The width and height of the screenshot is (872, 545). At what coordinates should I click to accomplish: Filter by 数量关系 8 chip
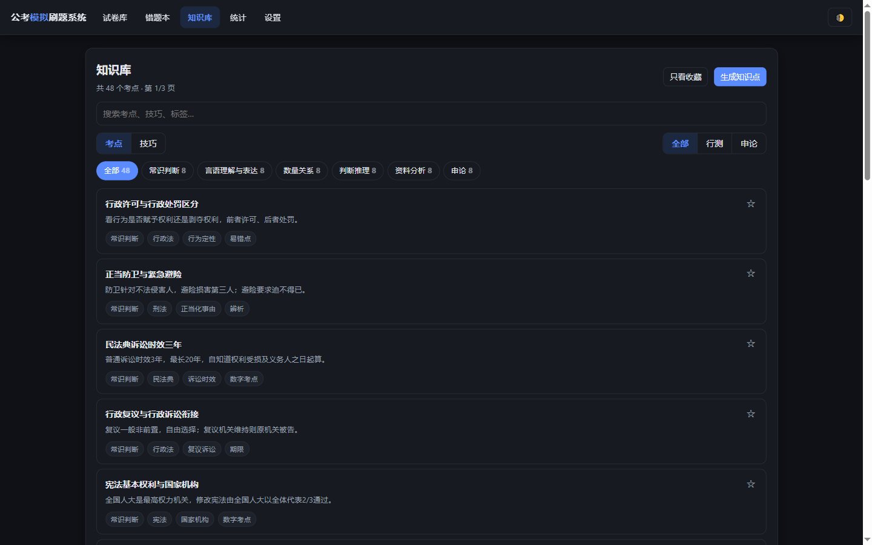tap(302, 171)
